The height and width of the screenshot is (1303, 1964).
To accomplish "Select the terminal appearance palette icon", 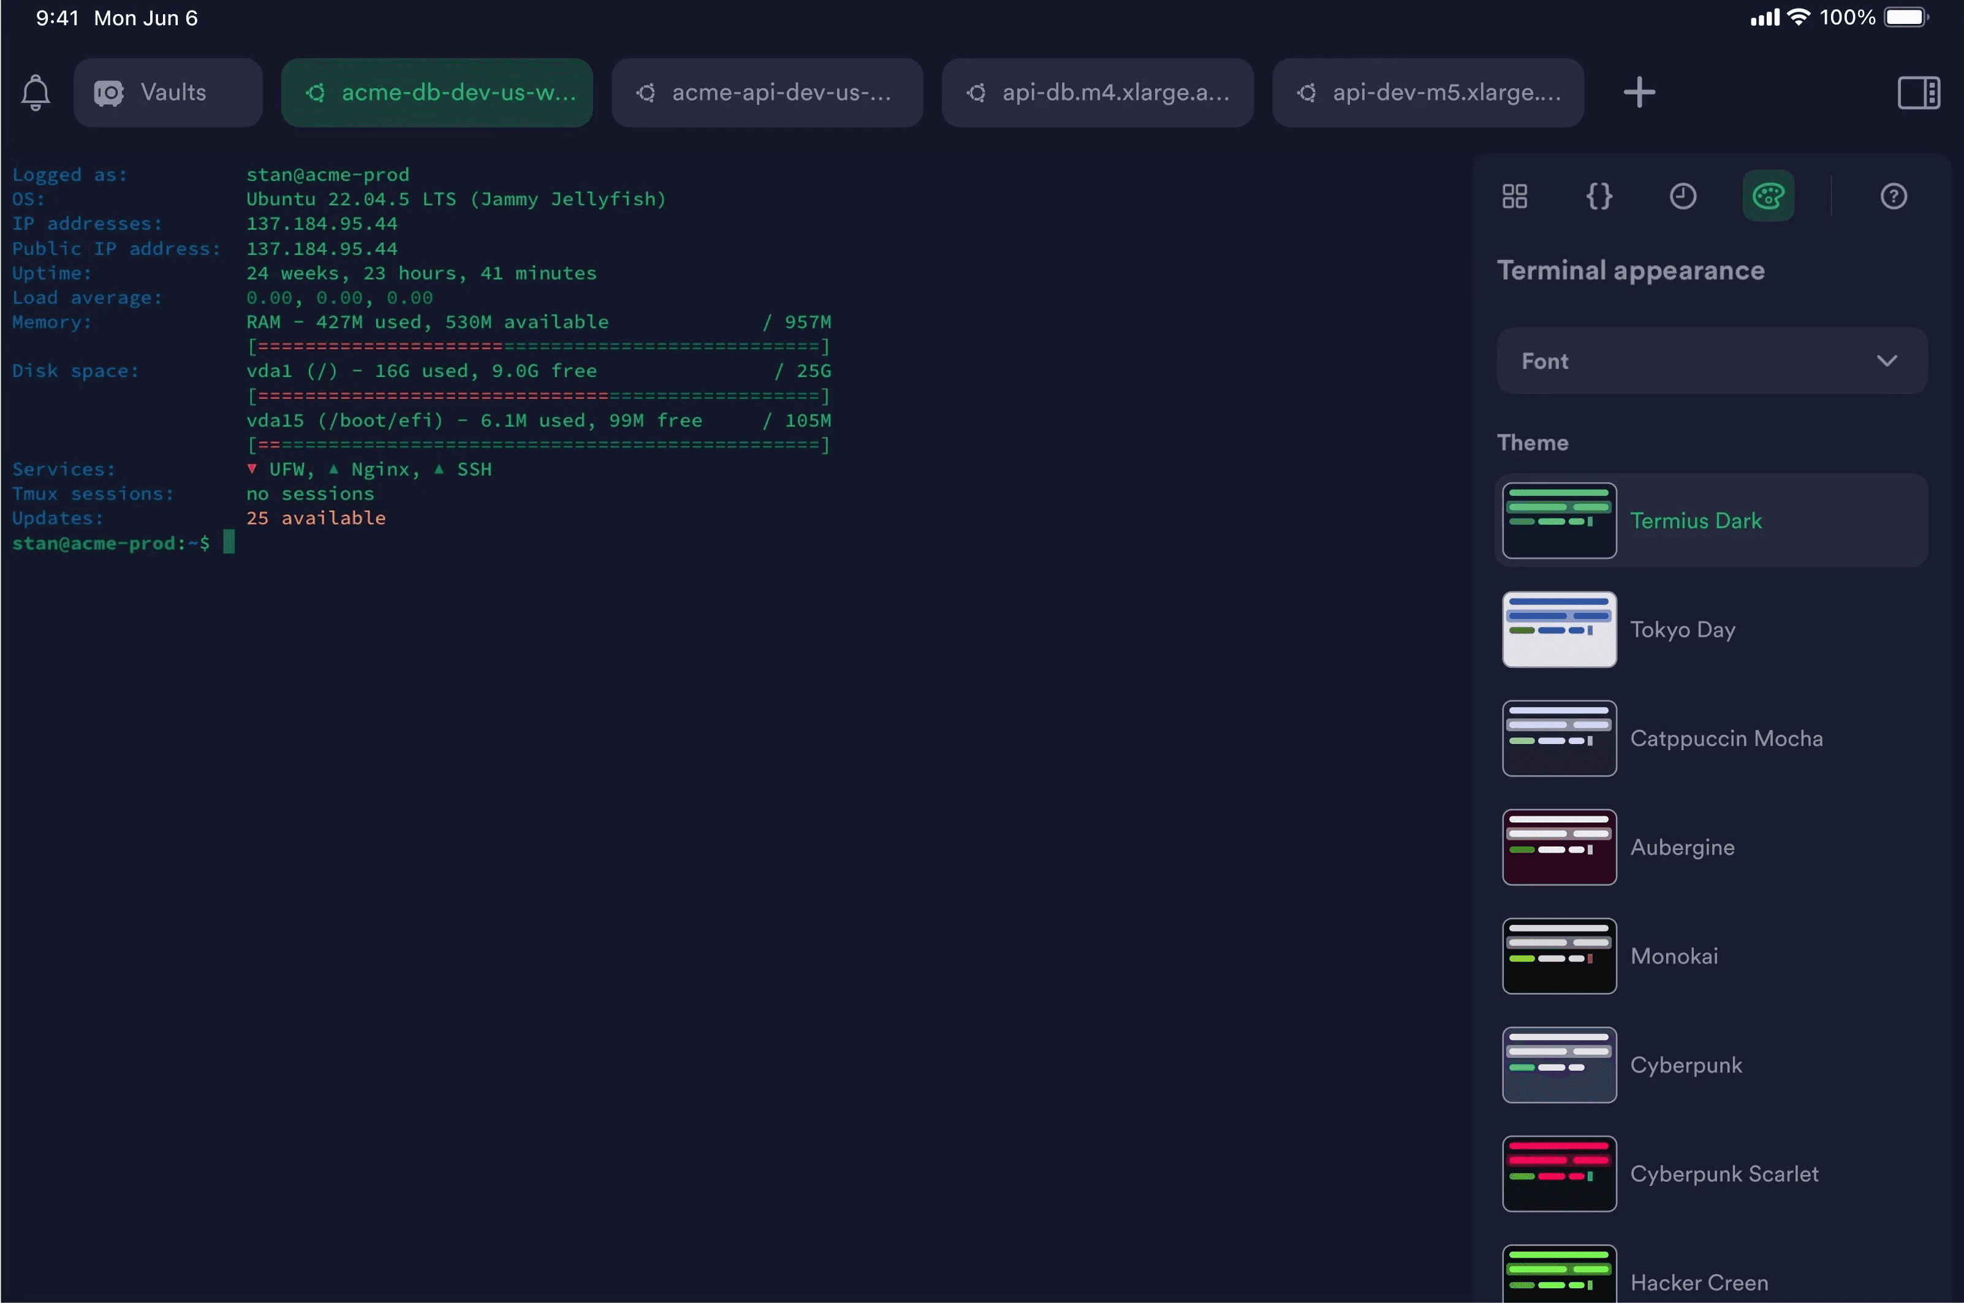I will click(1769, 196).
